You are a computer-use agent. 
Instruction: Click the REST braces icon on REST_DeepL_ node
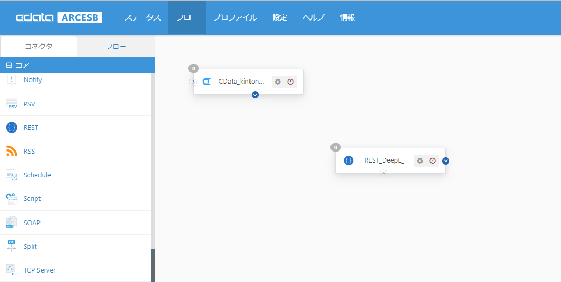tap(348, 160)
